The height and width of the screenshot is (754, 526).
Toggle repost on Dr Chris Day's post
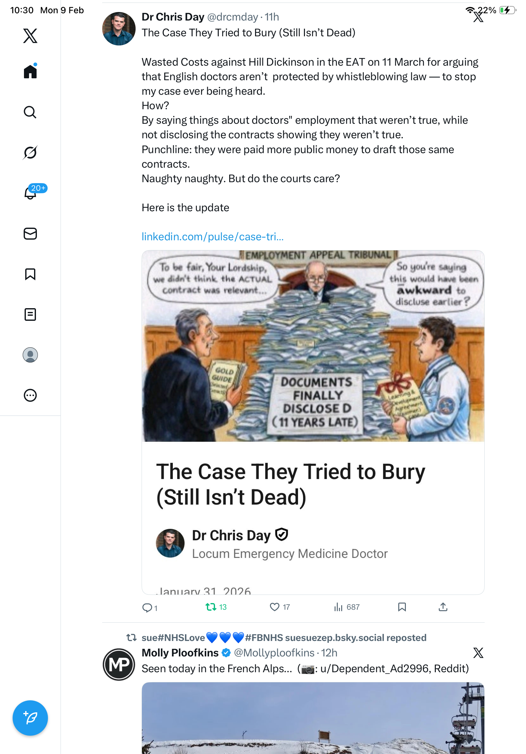click(x=211, y=607)
